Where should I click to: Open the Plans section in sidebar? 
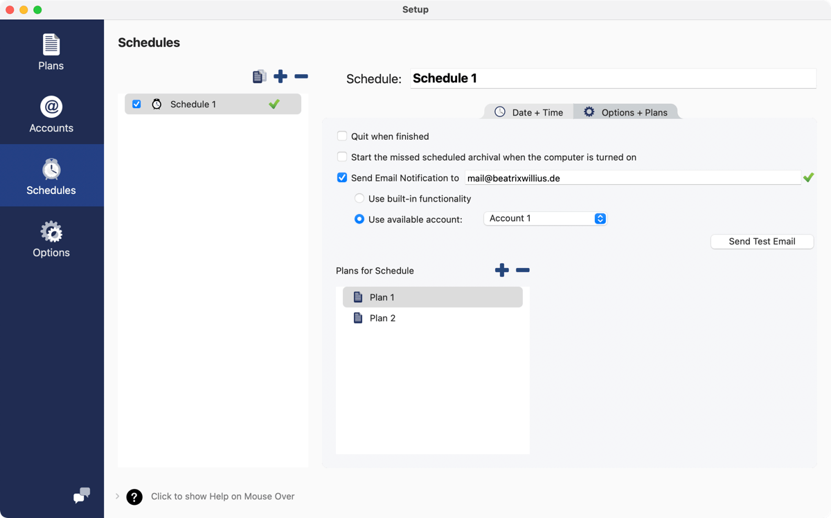coord(51,52)
